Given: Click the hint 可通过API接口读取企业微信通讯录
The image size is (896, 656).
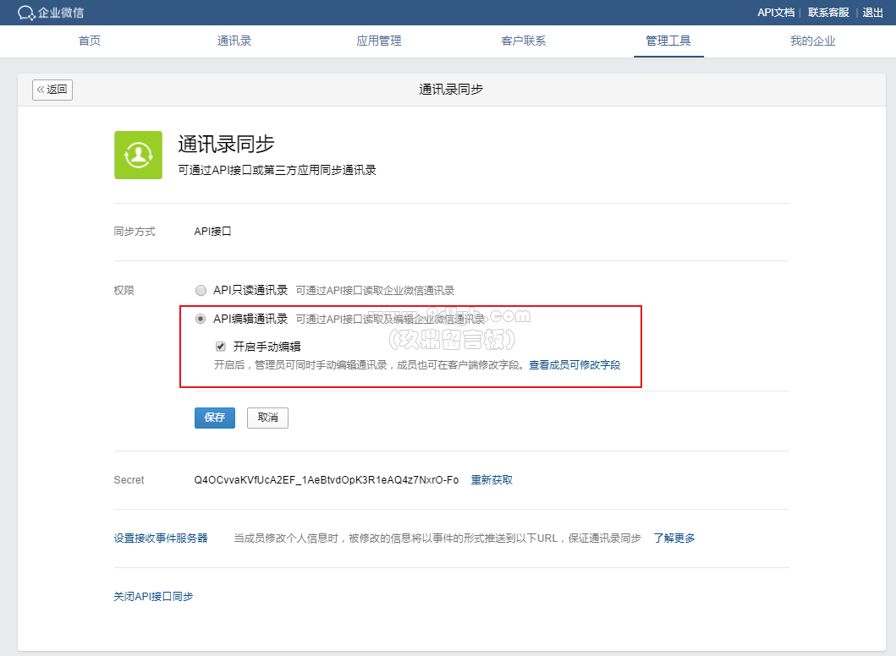Looking at the screenshot, I should (375, 291).
